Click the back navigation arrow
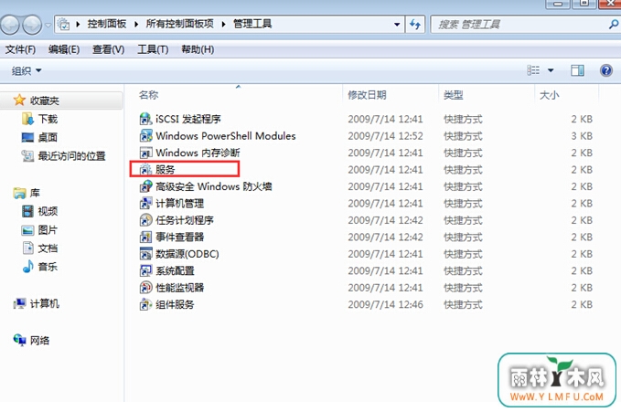 pyautogui.click(x=10, y=25)
